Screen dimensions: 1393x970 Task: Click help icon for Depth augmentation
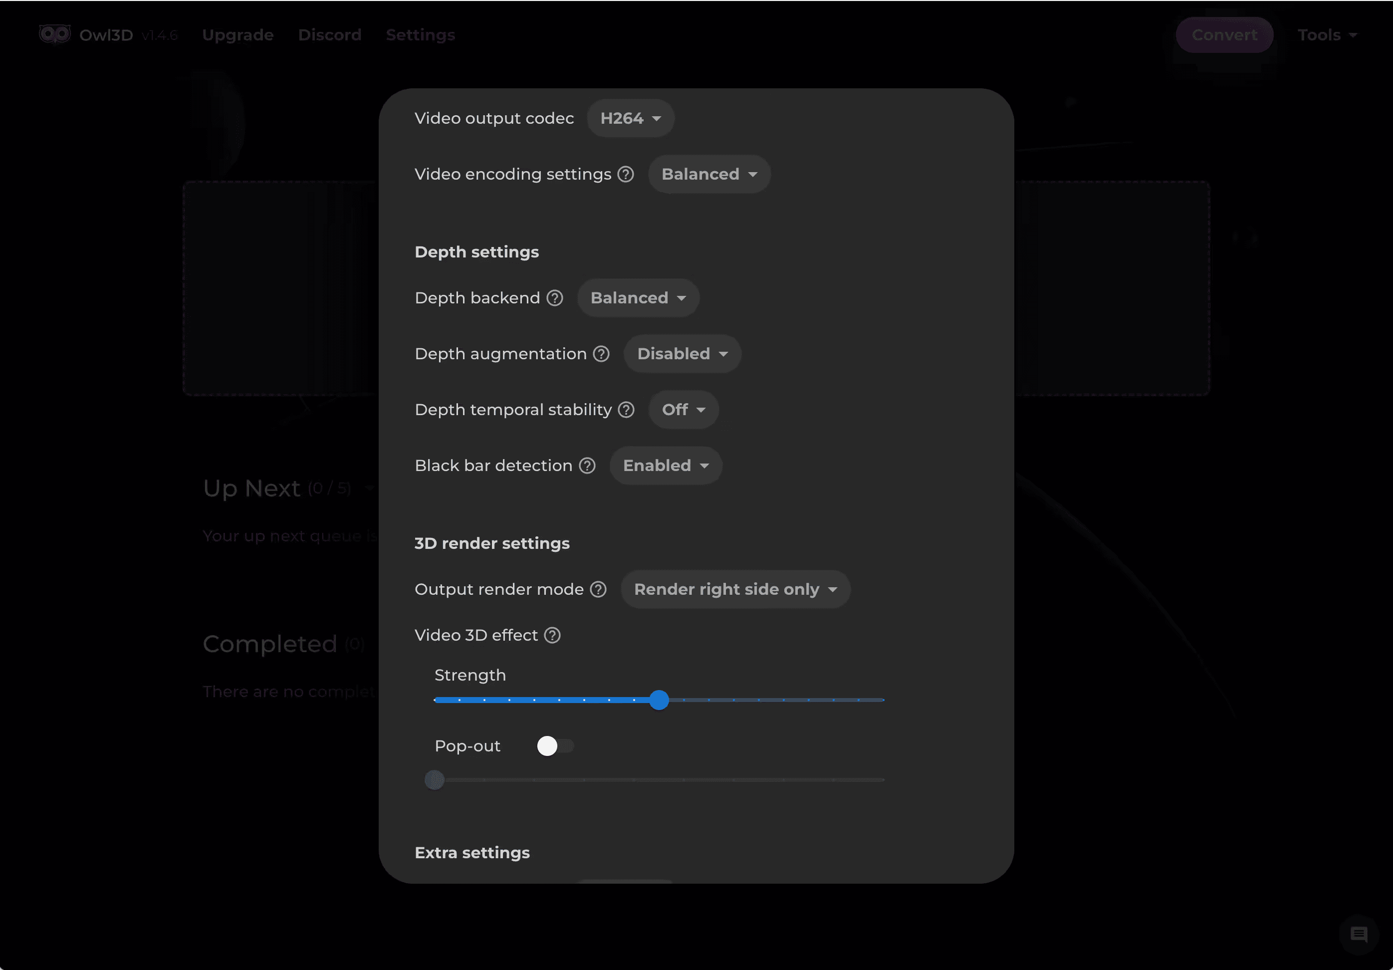coord(601,354)
